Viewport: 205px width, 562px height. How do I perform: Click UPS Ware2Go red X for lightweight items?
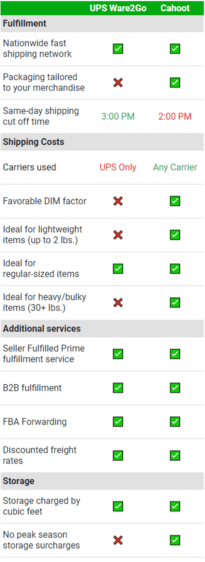(118, 235)
